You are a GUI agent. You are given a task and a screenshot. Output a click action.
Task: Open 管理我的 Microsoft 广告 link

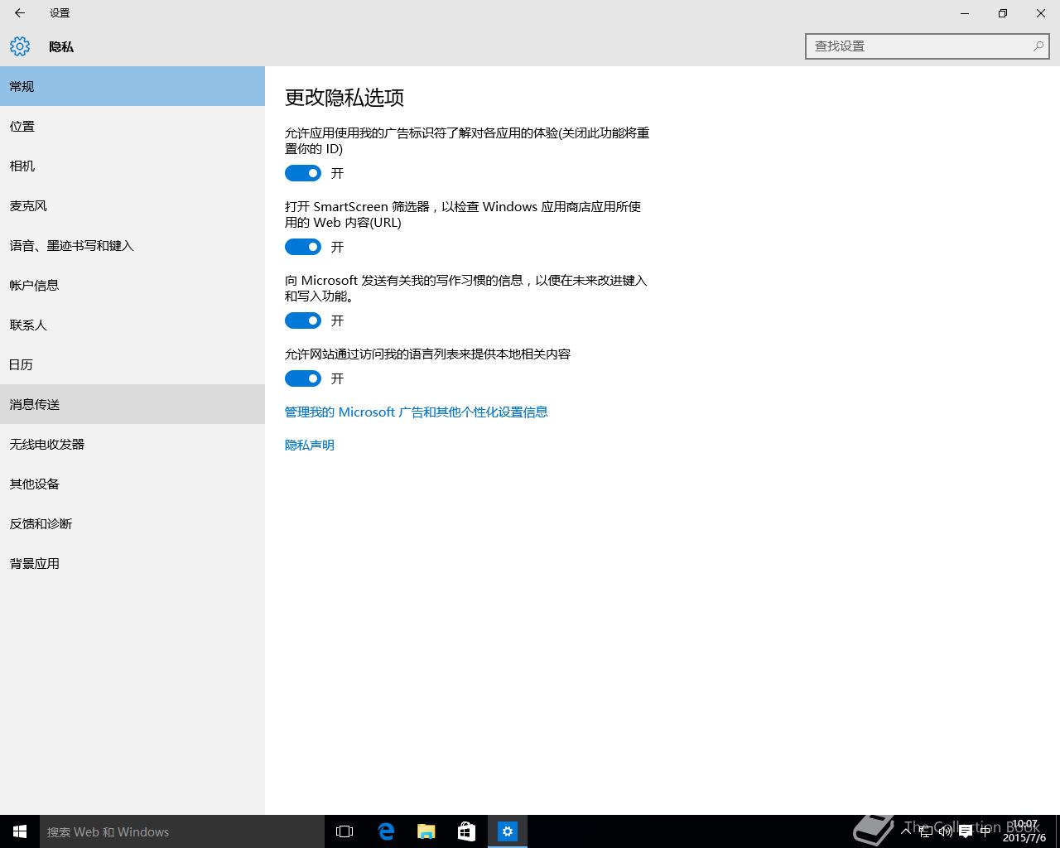click(x=417, y=412)
